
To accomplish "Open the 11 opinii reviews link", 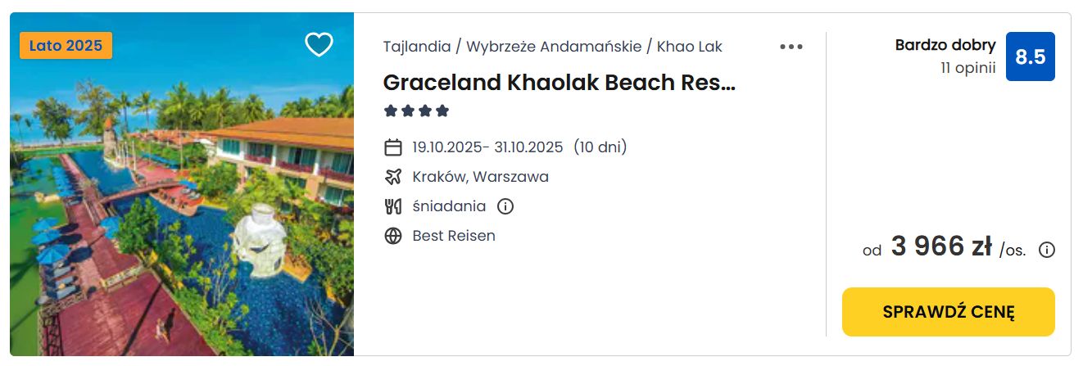I will pyautogui.click(x=968, y=68).
